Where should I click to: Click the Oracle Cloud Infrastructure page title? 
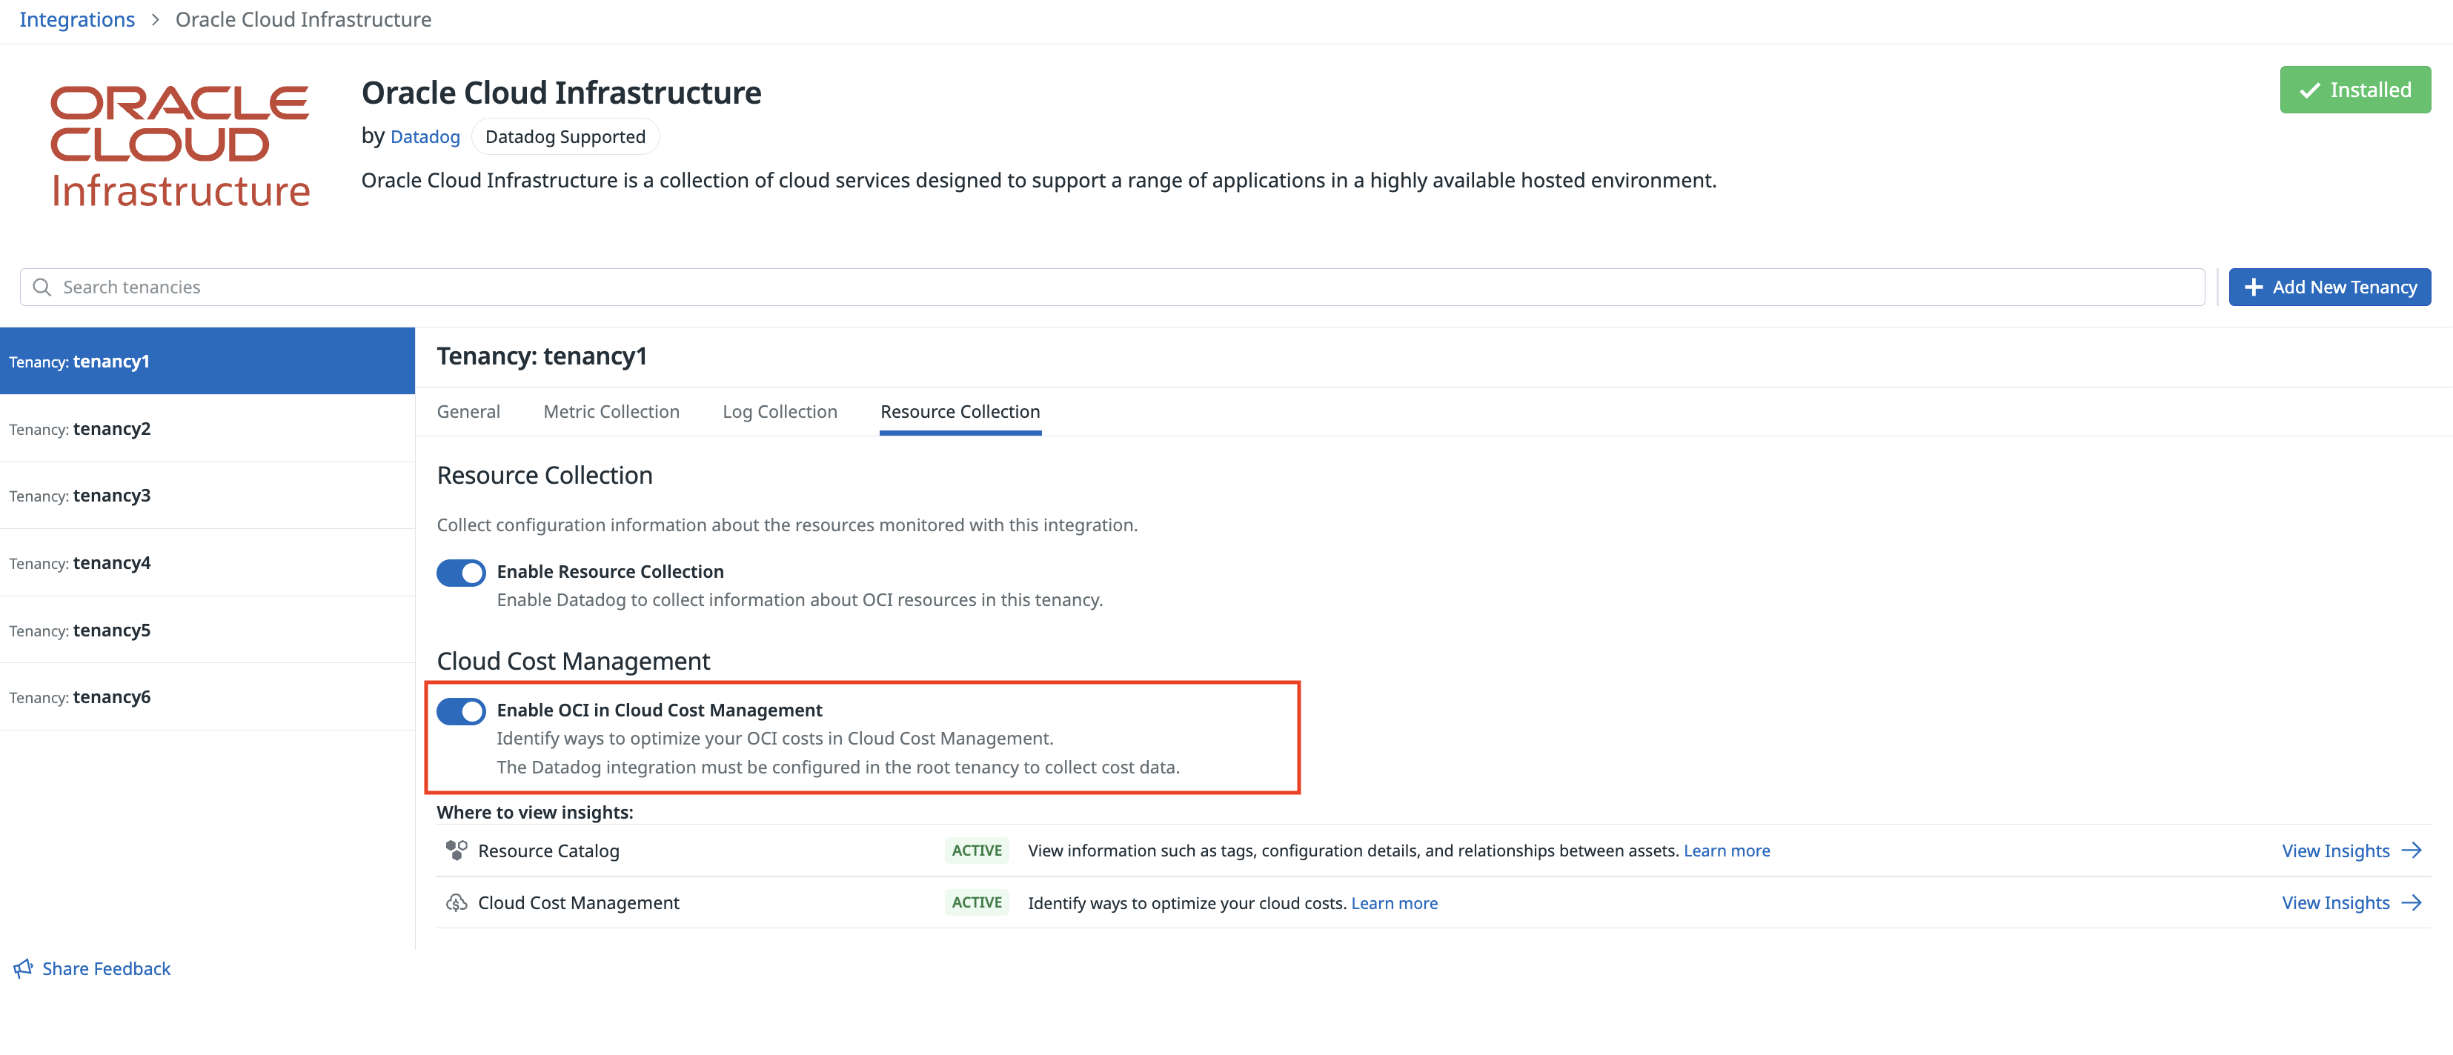point(561,93)
